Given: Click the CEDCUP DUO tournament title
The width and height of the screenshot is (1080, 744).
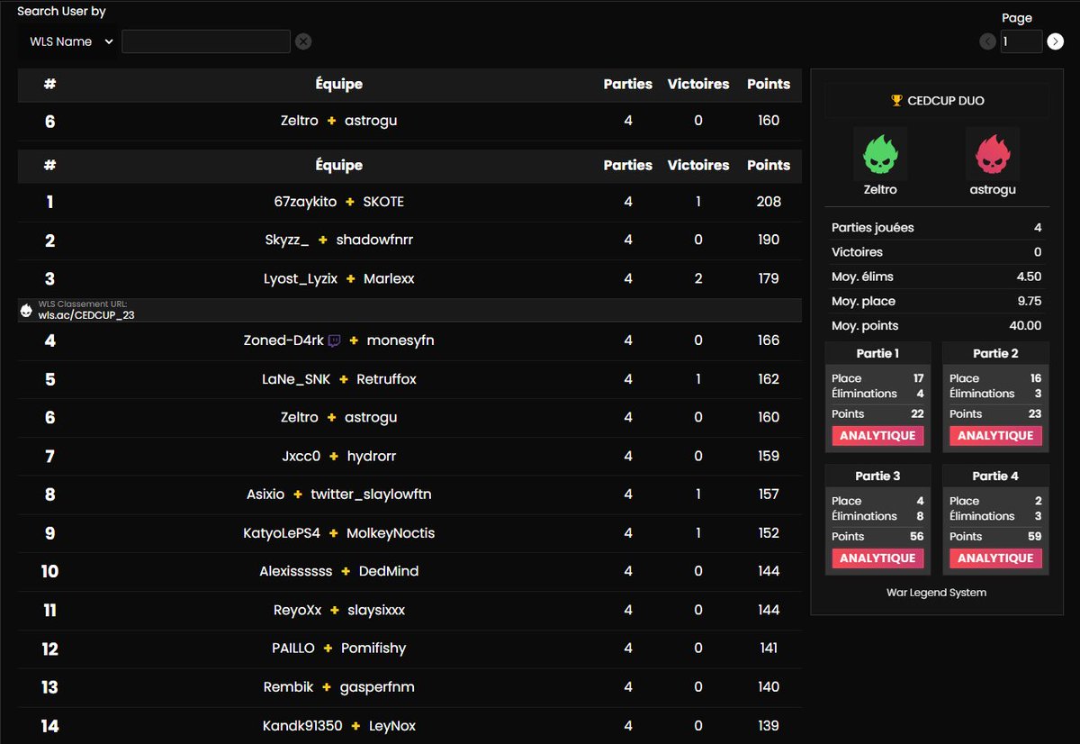Looking at the screenshot, I should 946,101.
